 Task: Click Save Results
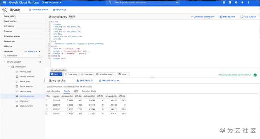85,81
